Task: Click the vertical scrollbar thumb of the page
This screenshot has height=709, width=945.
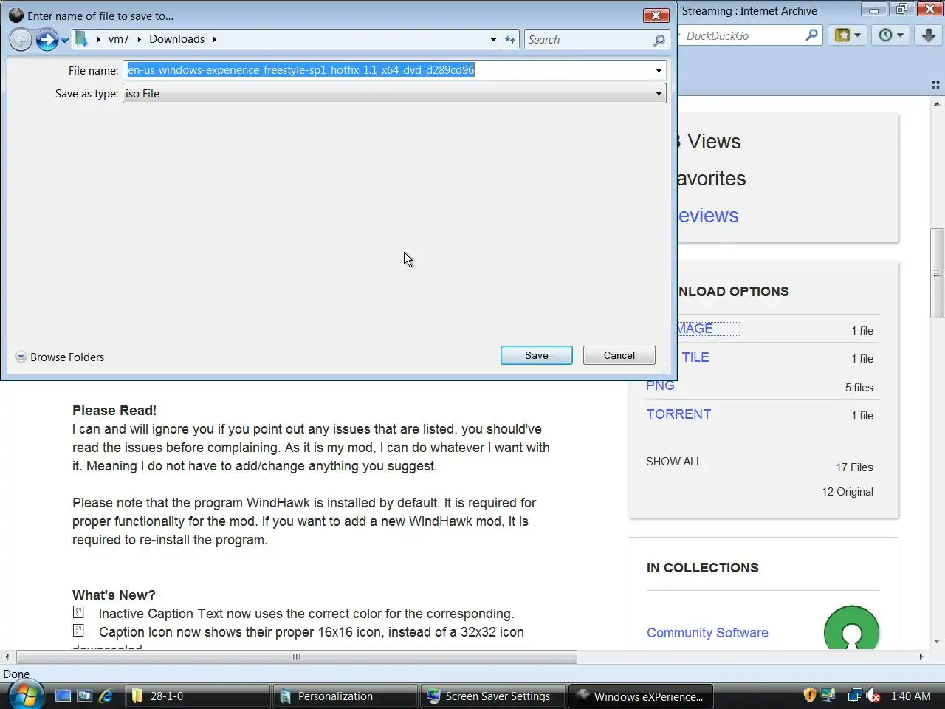Action: pos(937,273)
